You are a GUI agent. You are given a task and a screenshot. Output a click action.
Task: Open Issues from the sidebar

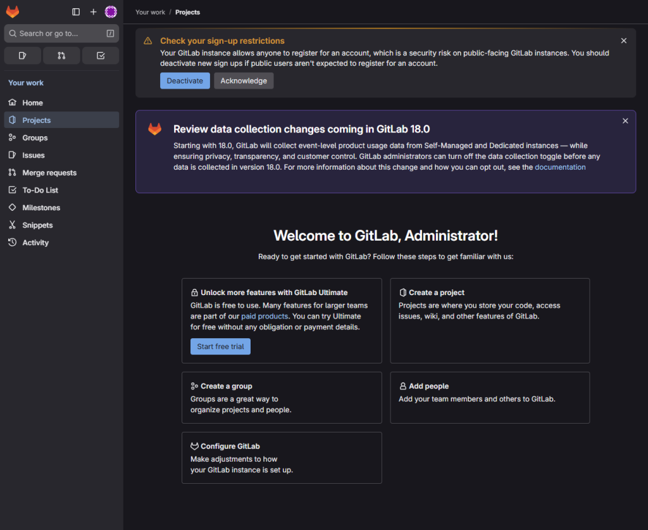tap(34, 155)
